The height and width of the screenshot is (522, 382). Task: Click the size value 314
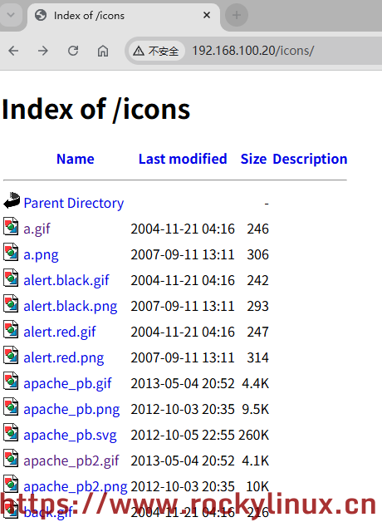point(257,358)
